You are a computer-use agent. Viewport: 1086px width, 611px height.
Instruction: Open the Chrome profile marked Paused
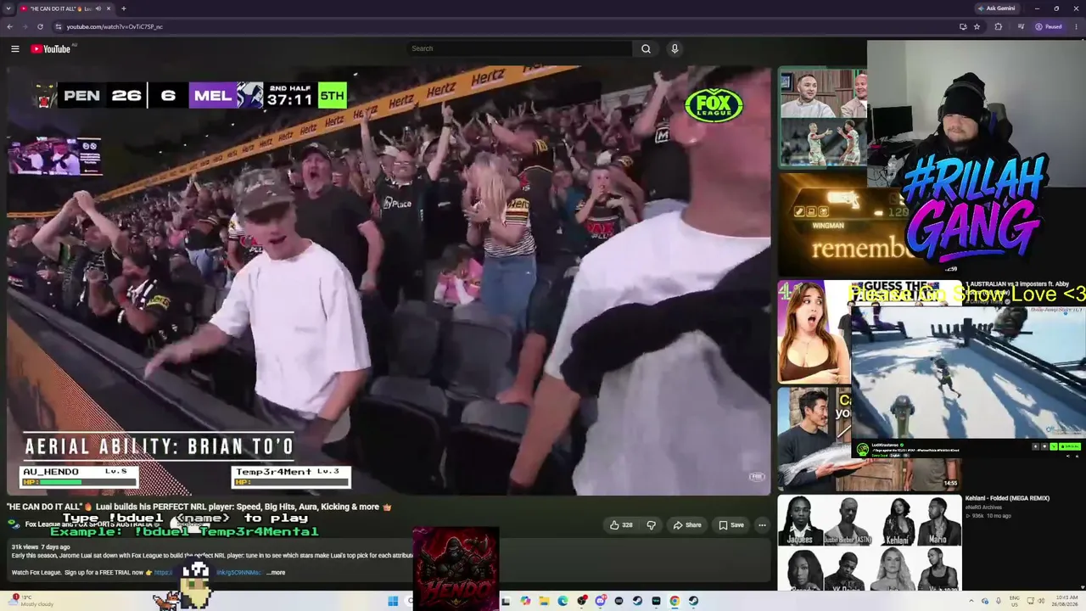tap(1049, 26)
